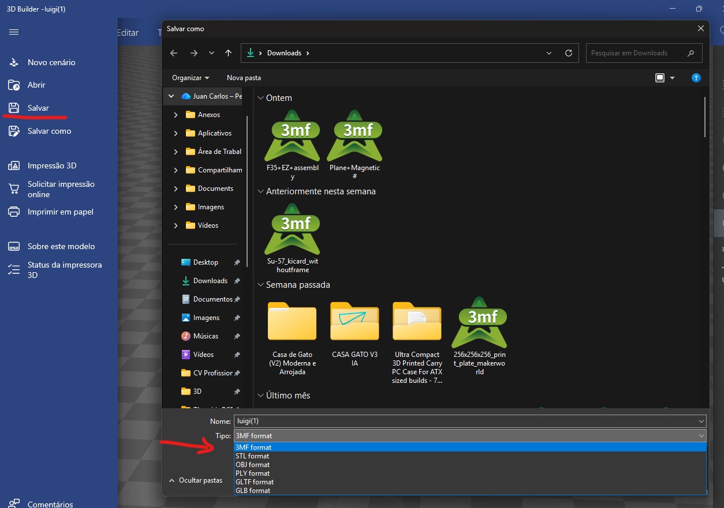724x508 pixels.
Task: Click the view layout icon in dialog
Action: [x=660, y=78]
